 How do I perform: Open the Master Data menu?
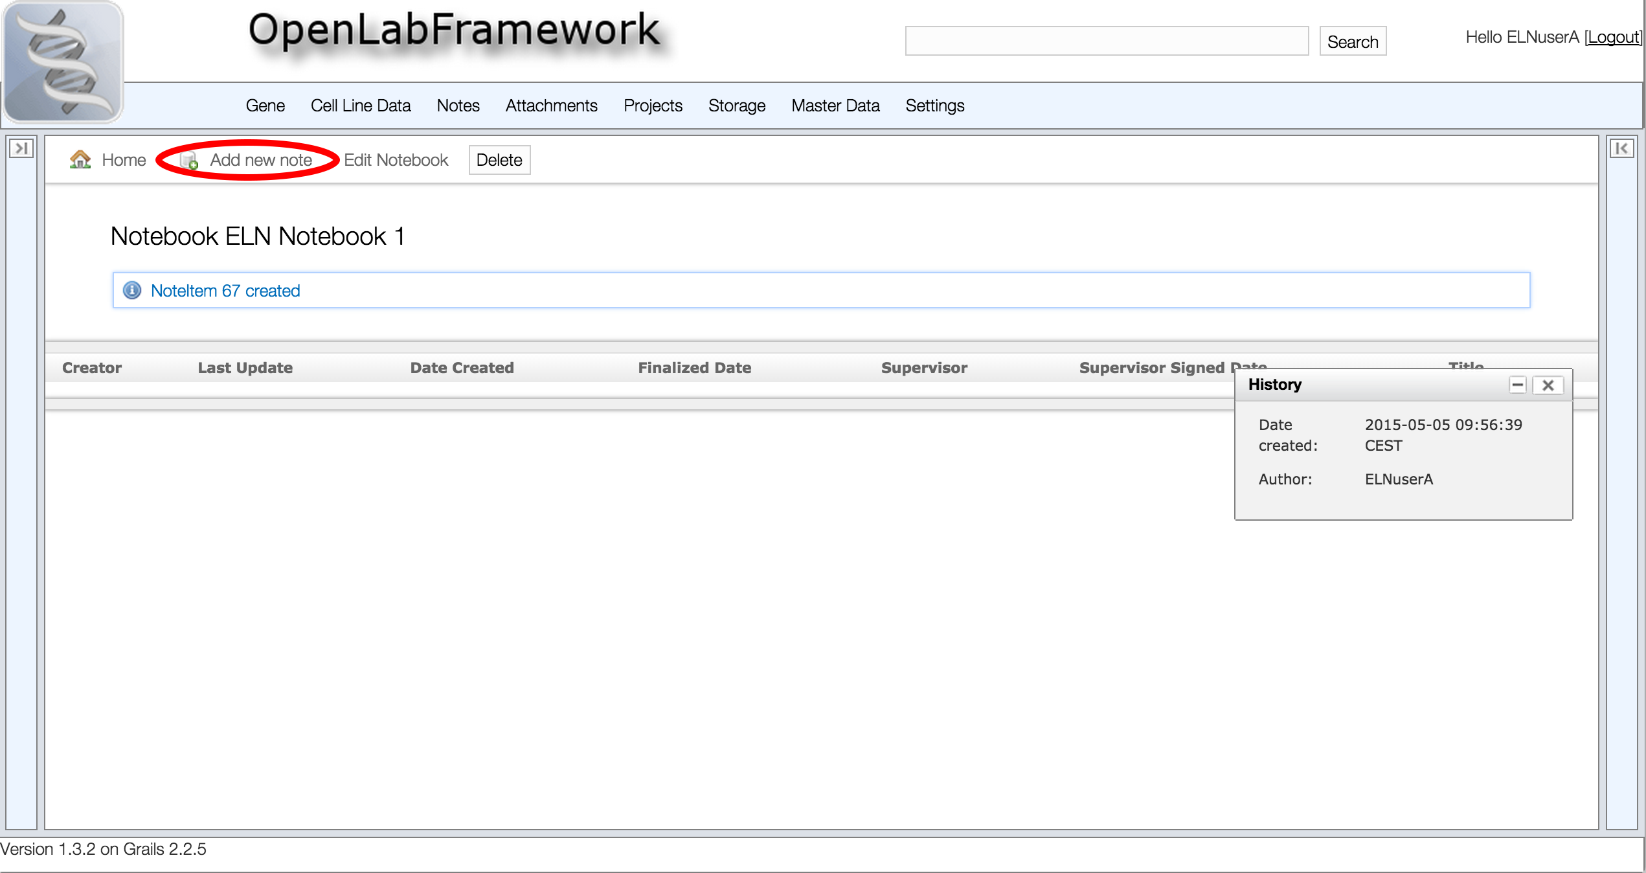click(835, 106)
